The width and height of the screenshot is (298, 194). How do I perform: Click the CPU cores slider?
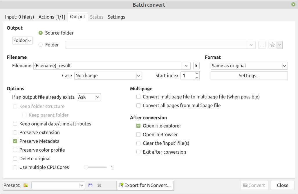(x=96, y=167)
